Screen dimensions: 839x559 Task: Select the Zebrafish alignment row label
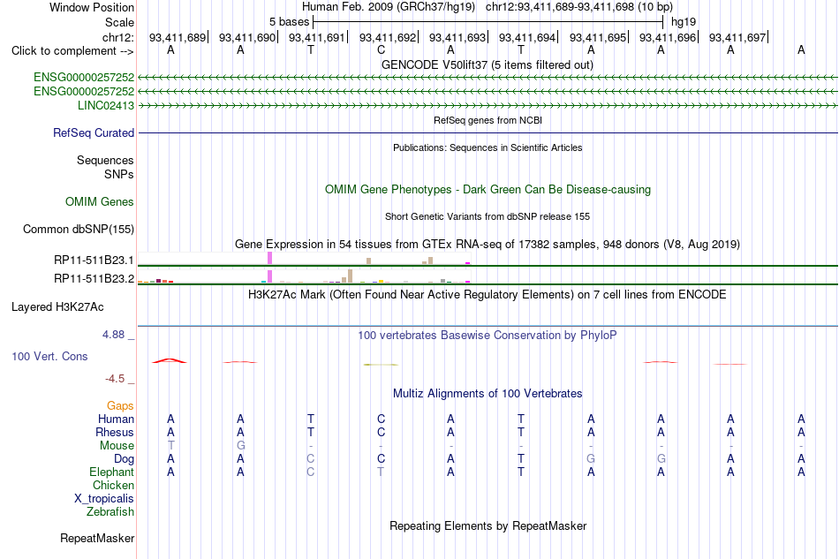tap(110, 511)
